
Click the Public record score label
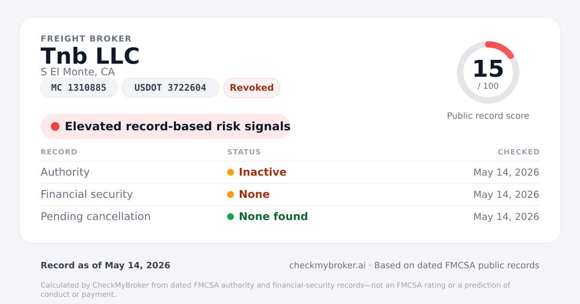[488, 116]
